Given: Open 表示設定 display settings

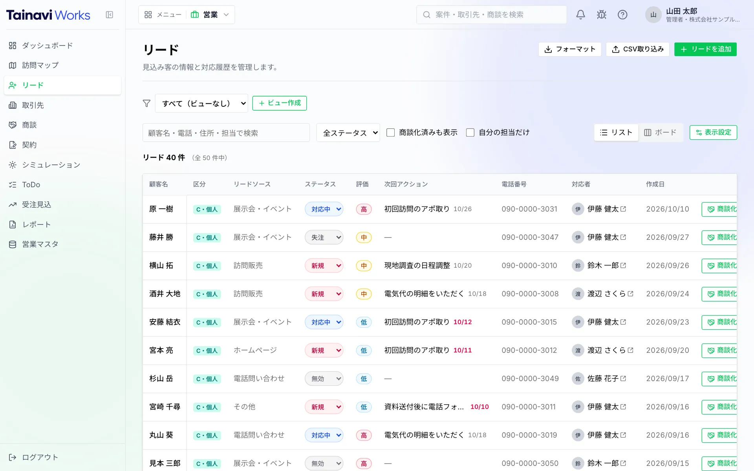Looking at the screenshot, I should [x=713, y=133].
